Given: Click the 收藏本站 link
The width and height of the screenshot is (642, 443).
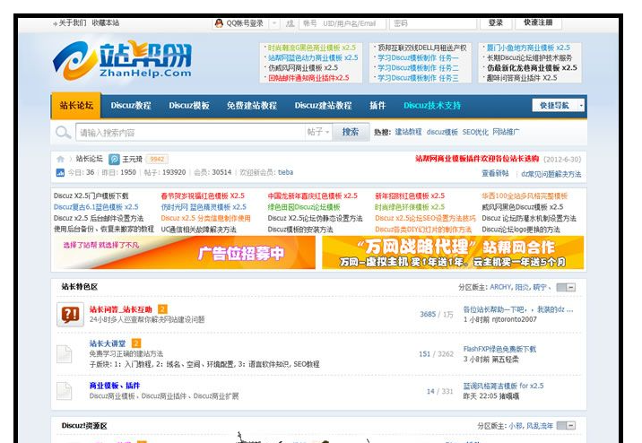Looking at the screenshot, I should 105,23.
